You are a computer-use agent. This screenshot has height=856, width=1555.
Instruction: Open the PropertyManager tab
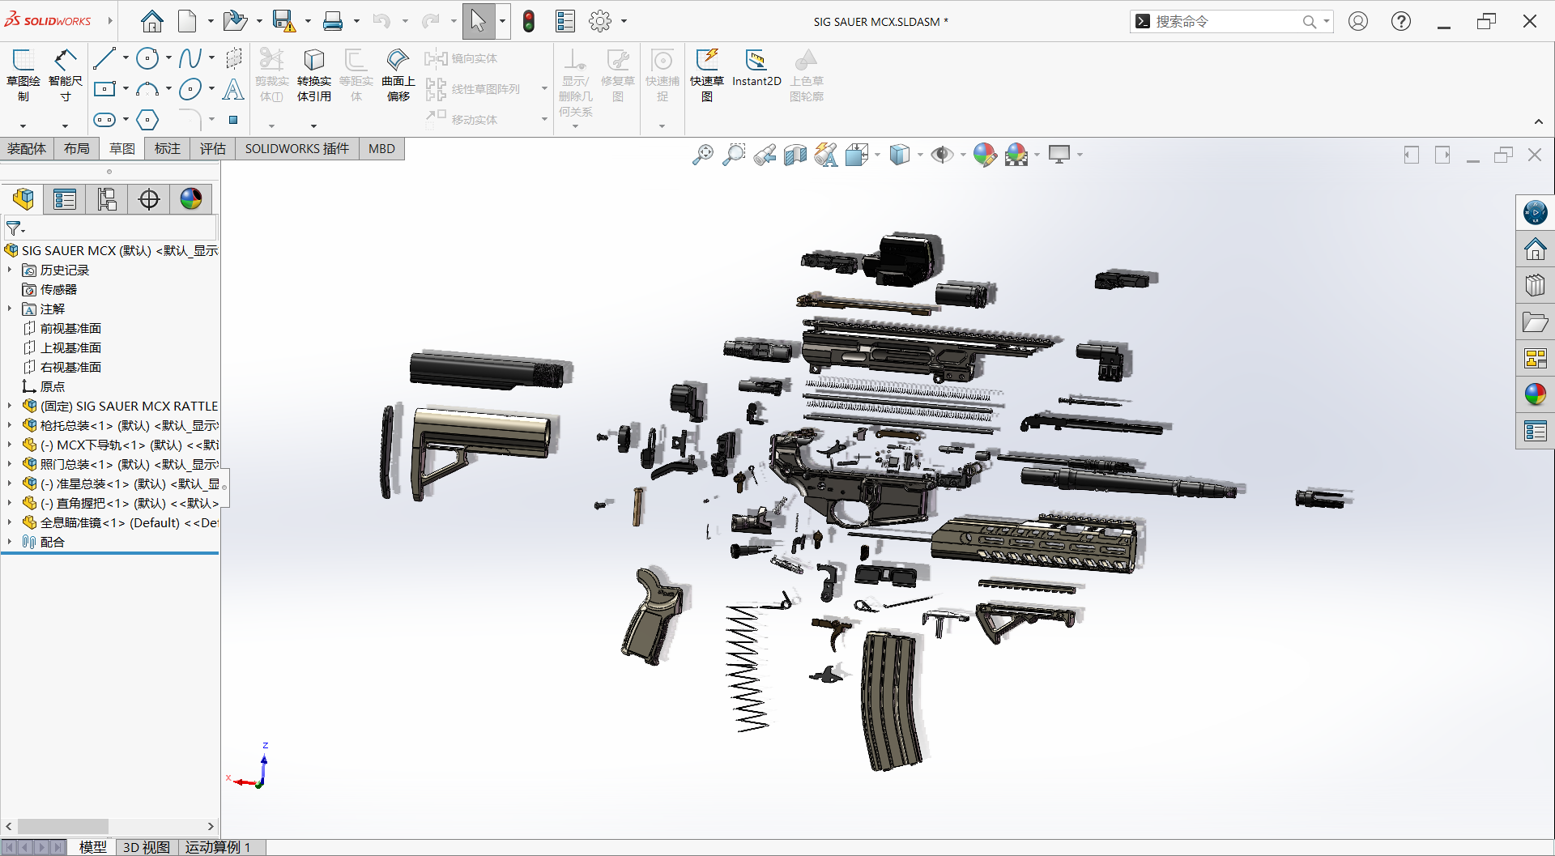tap(65, 199)
